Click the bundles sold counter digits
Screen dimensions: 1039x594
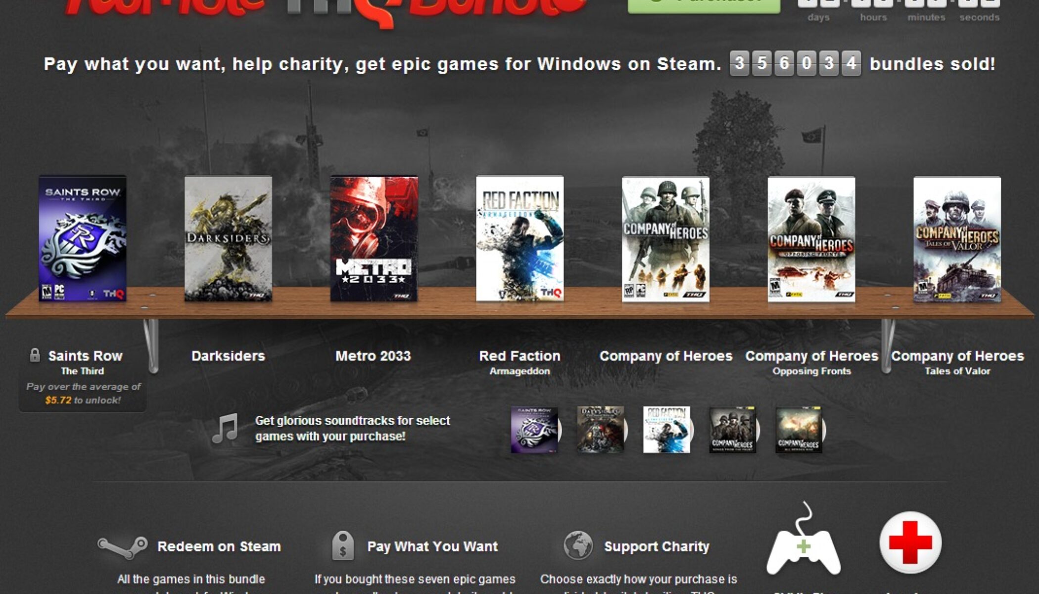pyautogui.click(x=795, y=63)
